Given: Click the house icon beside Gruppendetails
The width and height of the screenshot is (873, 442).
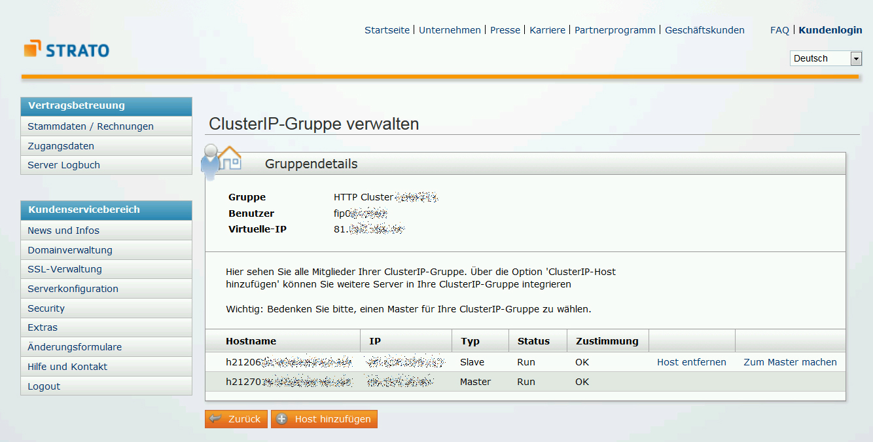Looking at the screenshot, I should [229, 157].
